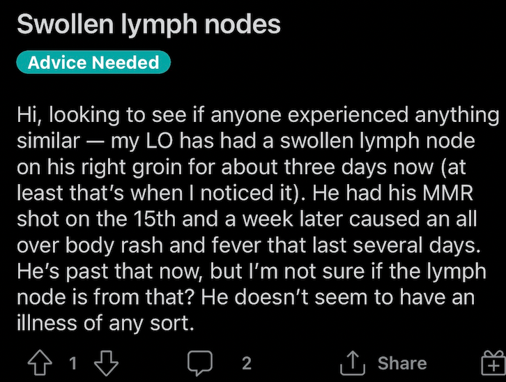Click the comment count number 2

click(x=247, y=363)
